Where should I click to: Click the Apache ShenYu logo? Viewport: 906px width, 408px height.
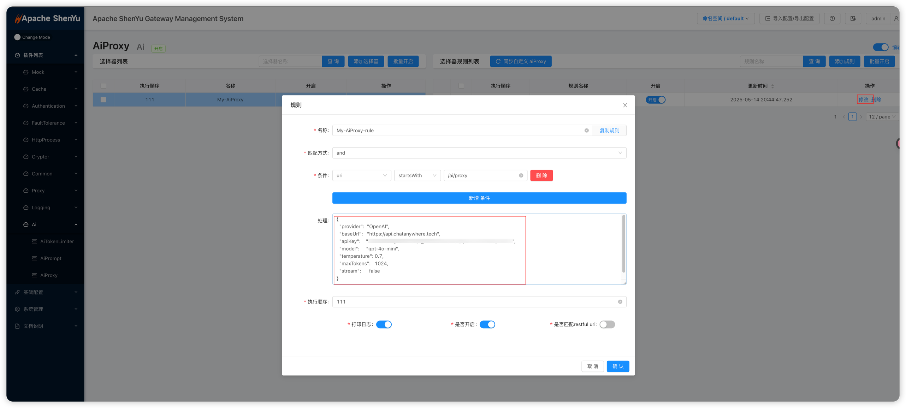(47, 18)
